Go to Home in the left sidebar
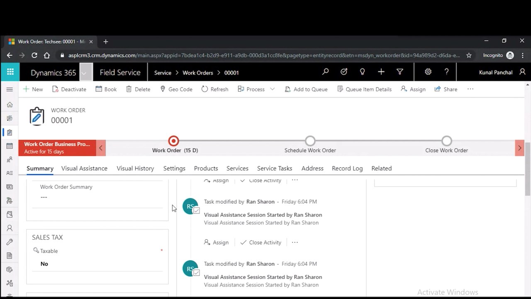The image size is (531, 299). coord(10,105)
